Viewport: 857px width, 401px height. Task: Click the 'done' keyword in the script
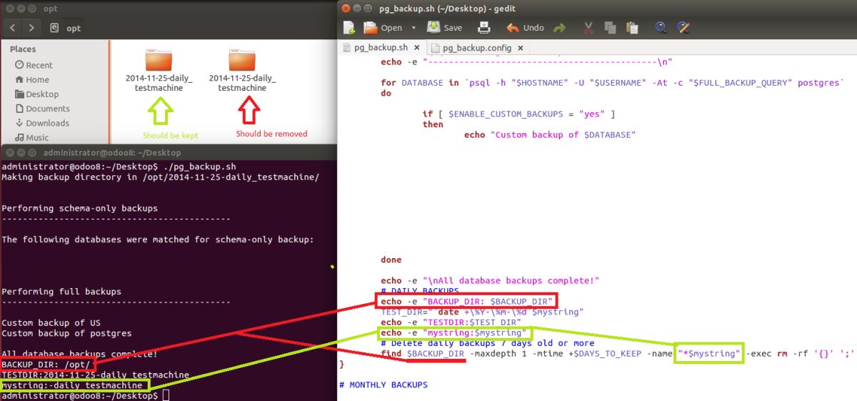[391, 259]
